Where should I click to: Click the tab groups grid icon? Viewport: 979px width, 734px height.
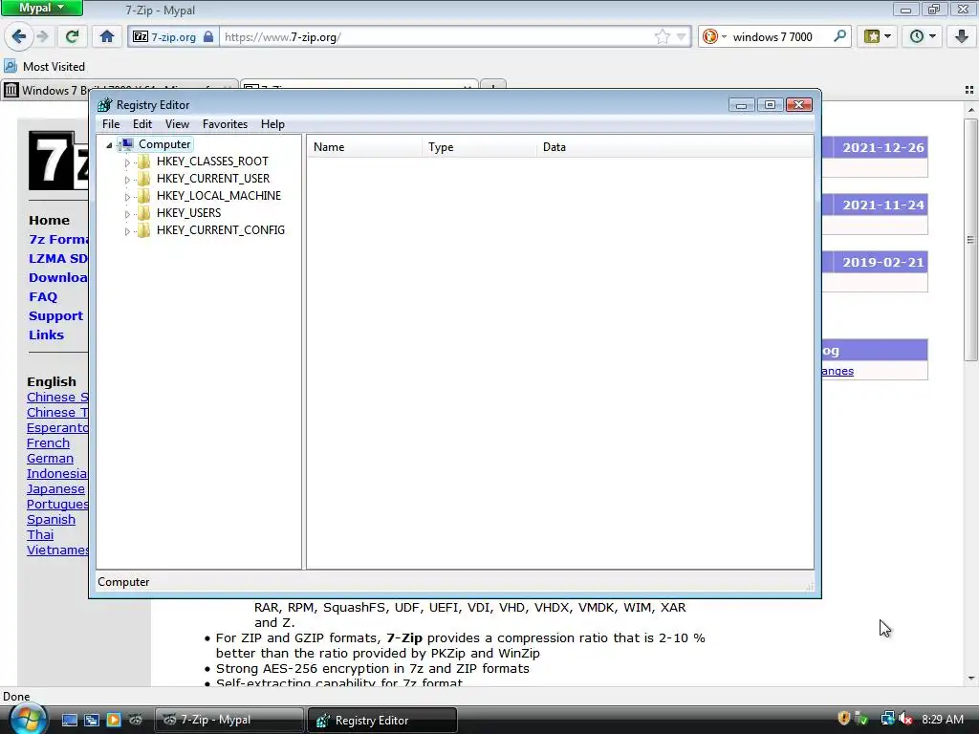pos(969,90)
